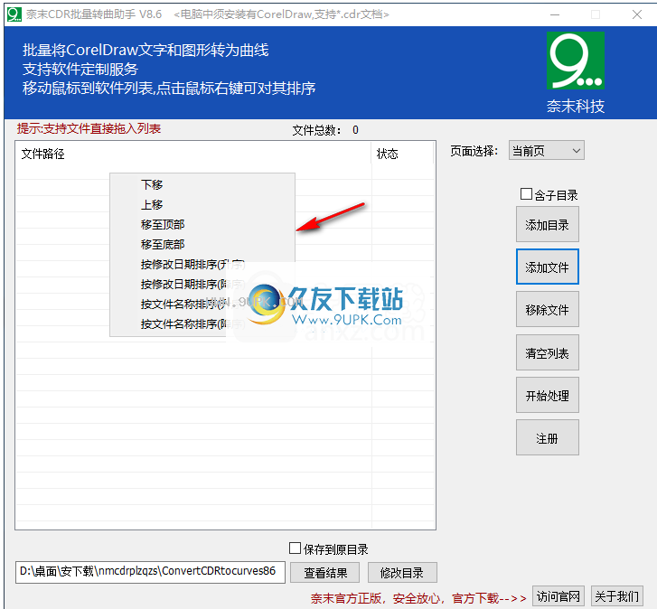Click the 移除文件 button
The height and width of the screenshot is (609, 657).
548,310
